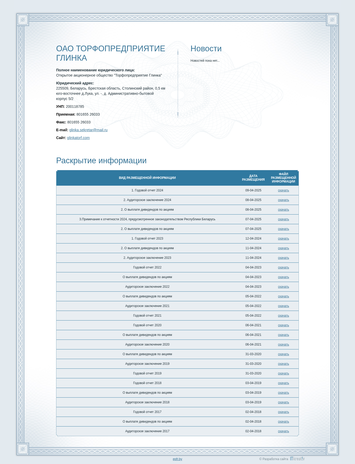355x464 pixels.
Task: Click the Факс number 801655 26033
Action: pyautogui.click(x=79, y=122)
